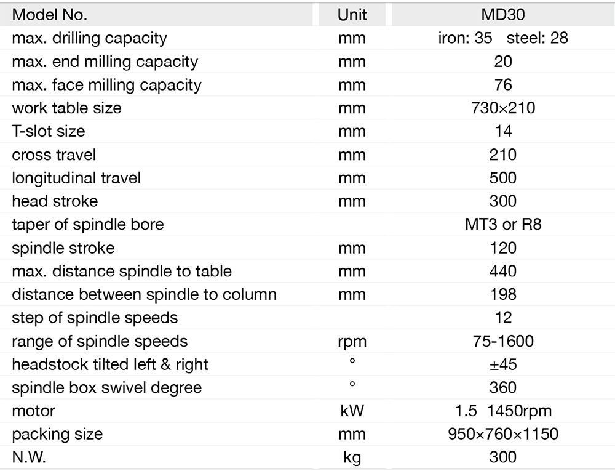
Task: Click the 'cross travel' row label
Action: click(x=54, y=155)
